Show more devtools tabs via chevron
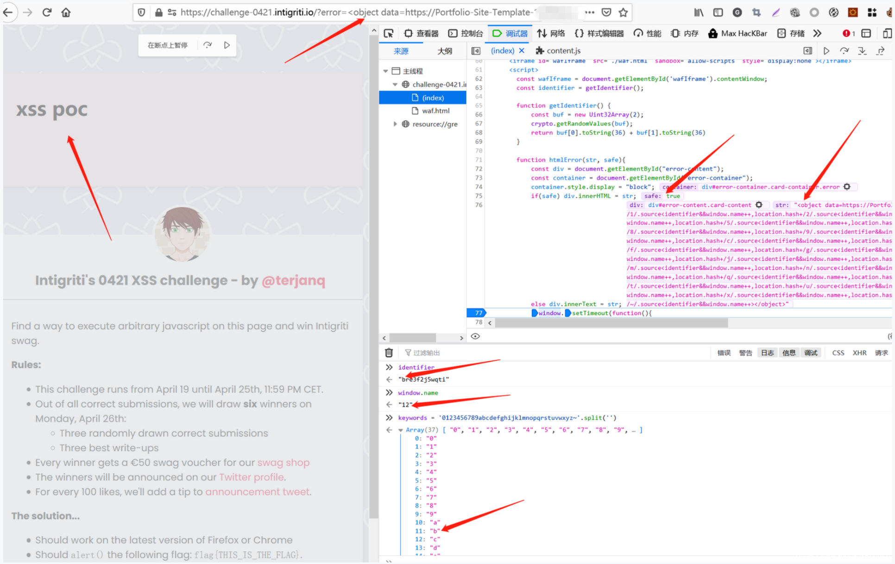The height and width of the screenshot is (564, 895). click(x=817, y=33)
